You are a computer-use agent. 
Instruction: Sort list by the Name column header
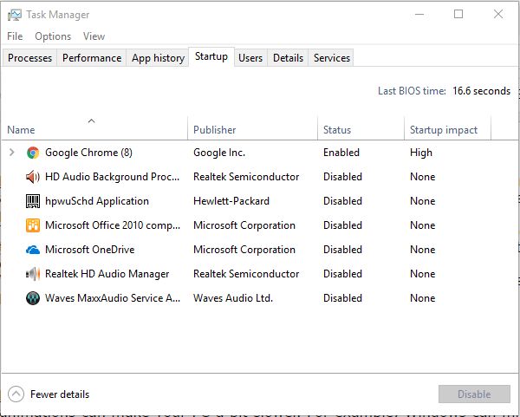pyautogui.click(x=21, y=130)
